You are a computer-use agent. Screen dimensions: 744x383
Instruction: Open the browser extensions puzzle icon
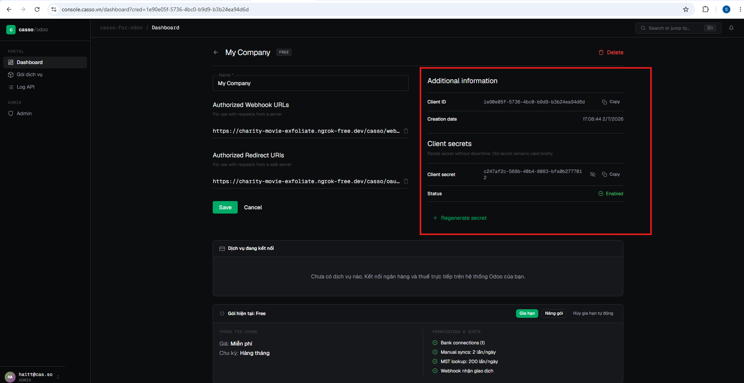point(705,9)
